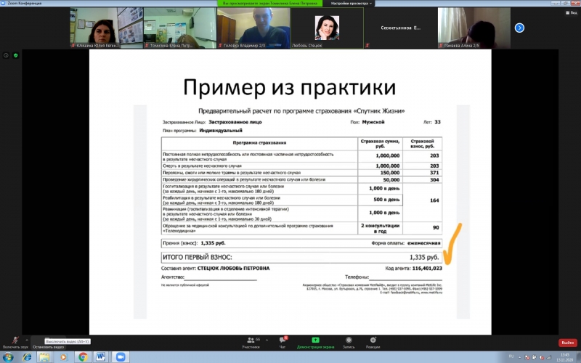Viewport: 581px width, 363px height.
Task: Open media player from taskbar
Action: pyautogui.click(x=63, y=357)
